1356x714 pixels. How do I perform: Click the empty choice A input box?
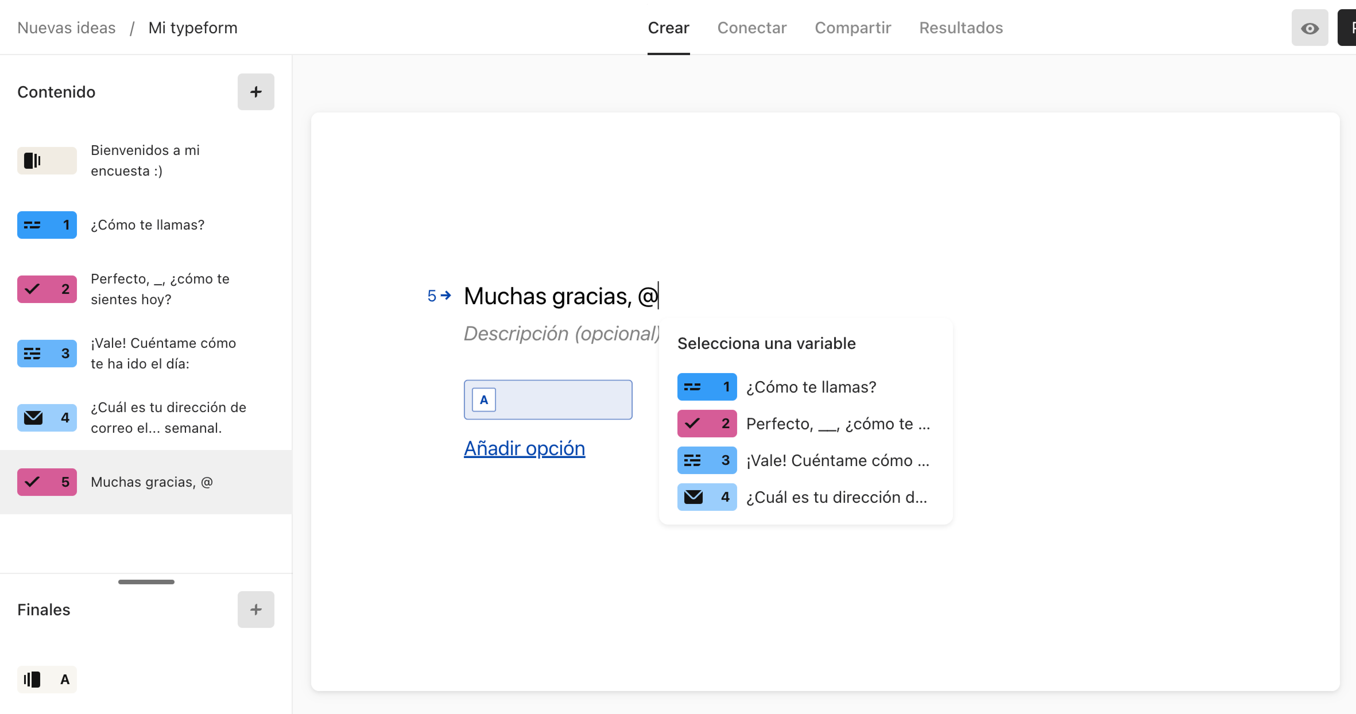point(548,400)
